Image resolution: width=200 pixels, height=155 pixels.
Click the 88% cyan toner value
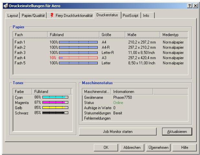pyautogui.click(x=38, y=97)
